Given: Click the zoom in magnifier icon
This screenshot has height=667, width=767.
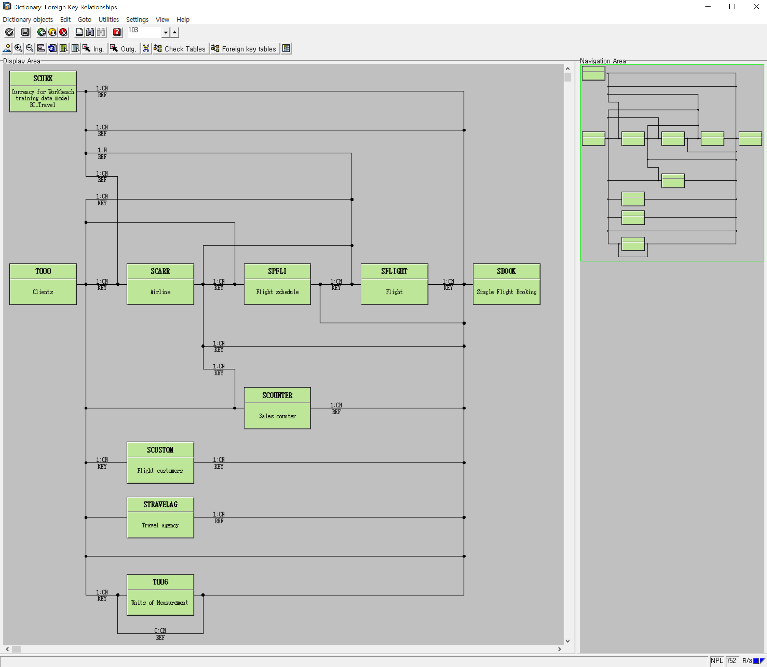Looking at the screenshot, I should coord(18,48).
